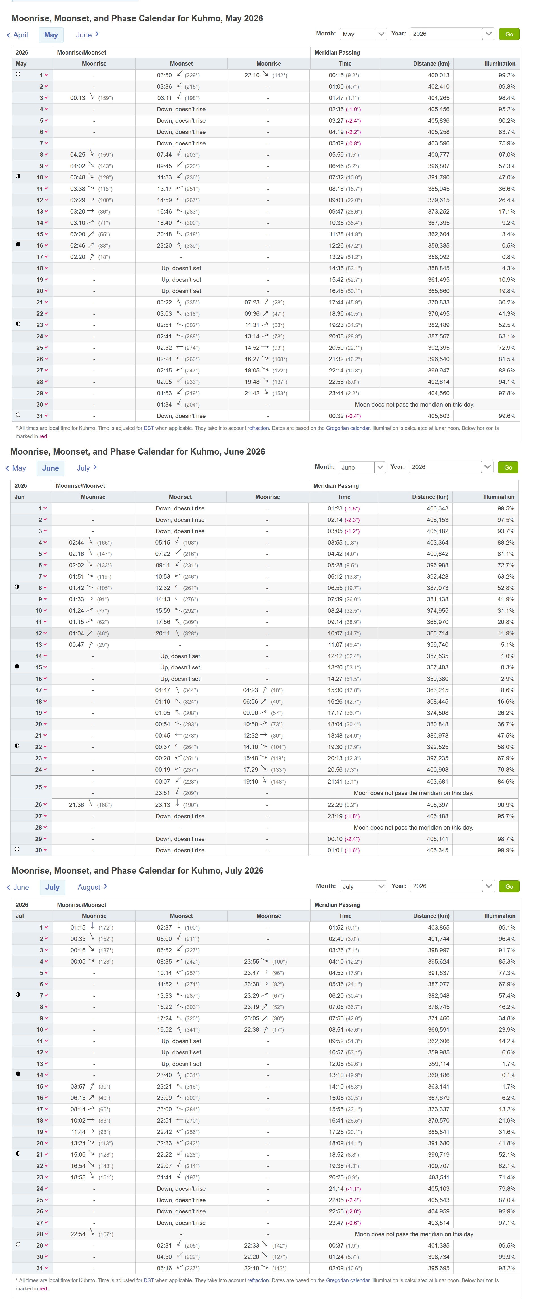
Task: Expand the May 25 row details
Action: pyautogui.click(x=46, y=348)
